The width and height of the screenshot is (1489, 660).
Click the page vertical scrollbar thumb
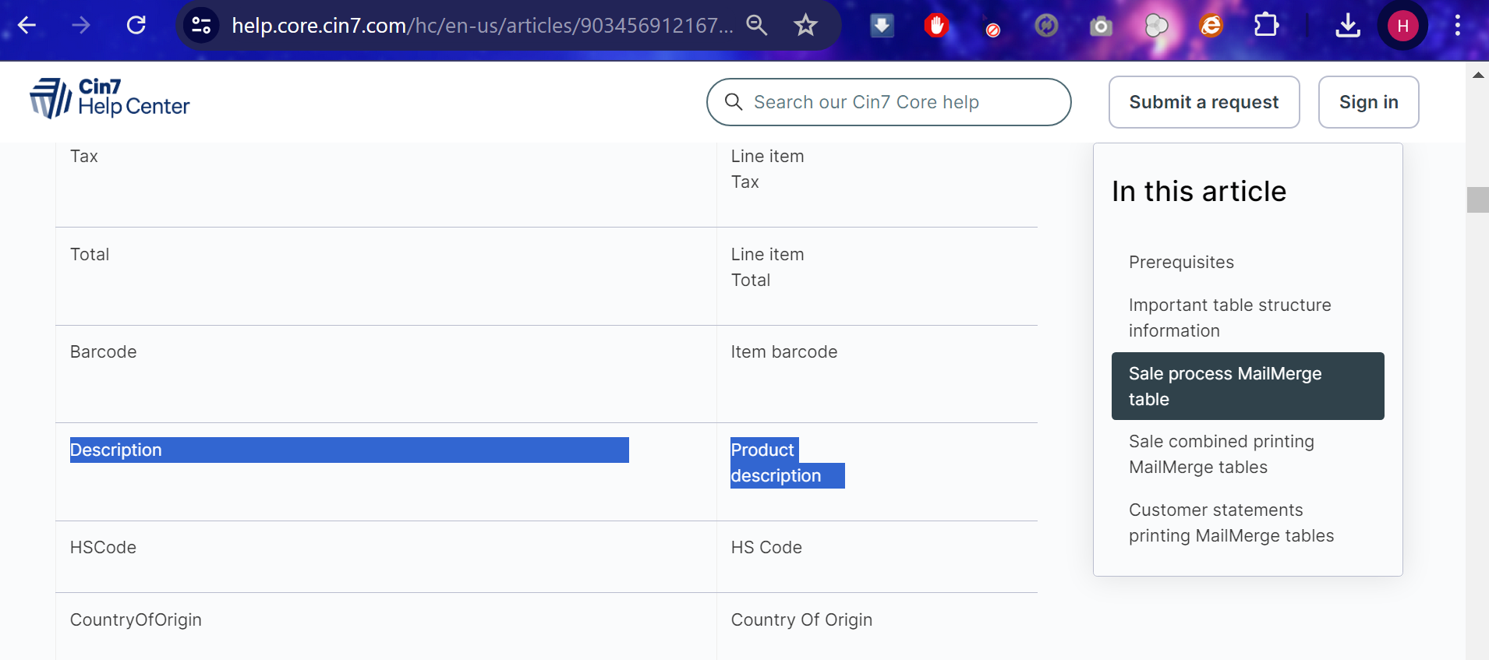pos(1477,200)
